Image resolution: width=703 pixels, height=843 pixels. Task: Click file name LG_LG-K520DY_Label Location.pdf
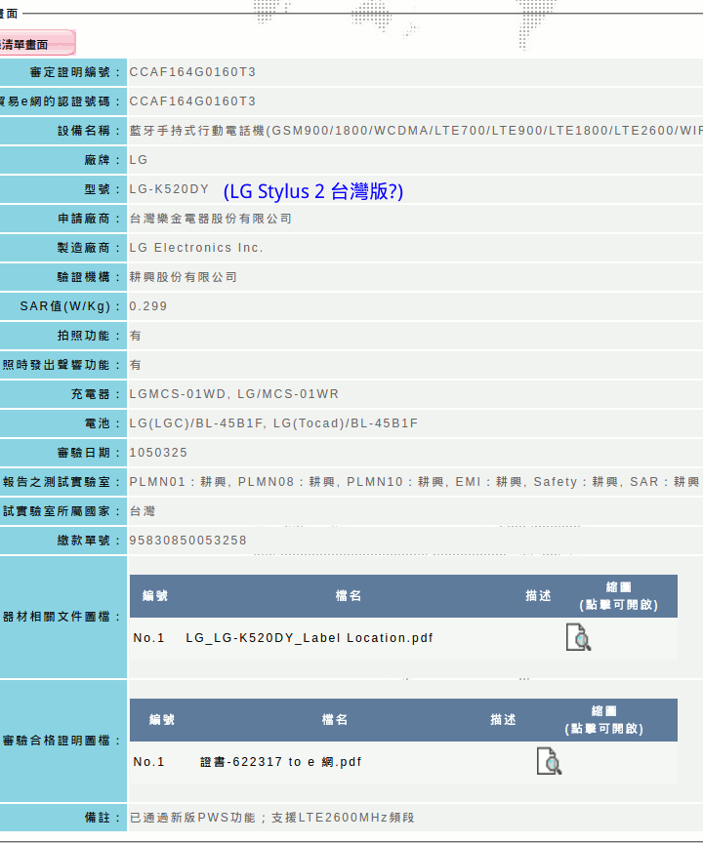click(310, 638)
